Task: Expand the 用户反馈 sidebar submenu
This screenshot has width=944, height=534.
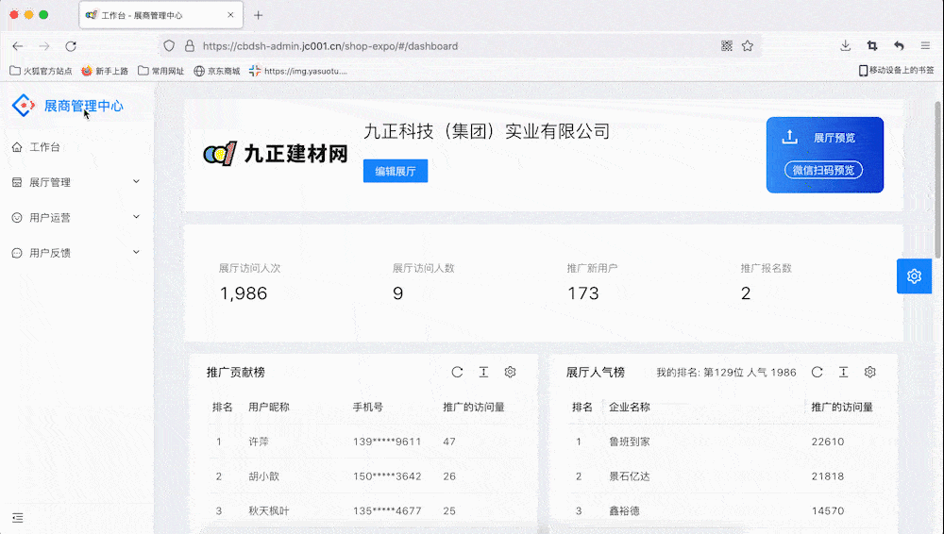Action: coord(76,253)
